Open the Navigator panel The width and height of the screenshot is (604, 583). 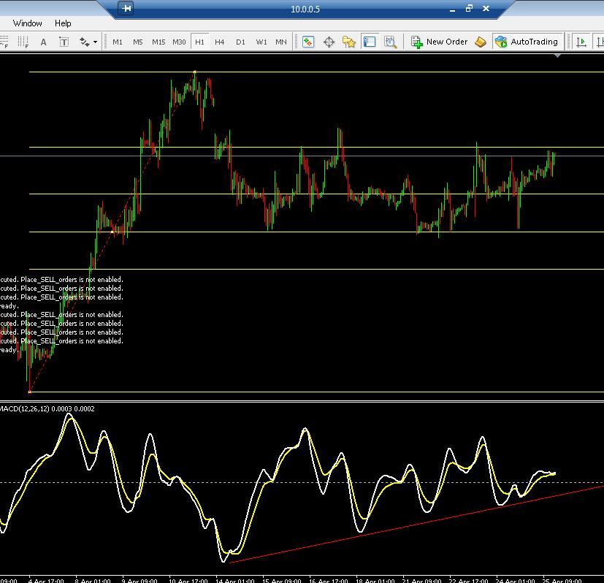349,42
